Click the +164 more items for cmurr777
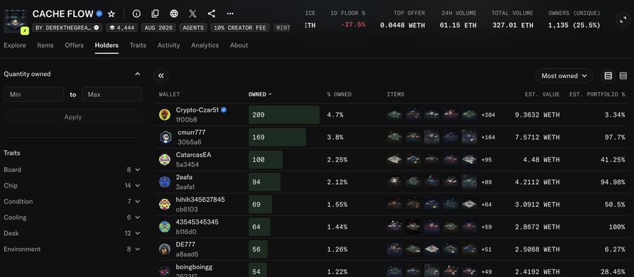The width and height of the screenshot is (634, 277). [488, 137]
